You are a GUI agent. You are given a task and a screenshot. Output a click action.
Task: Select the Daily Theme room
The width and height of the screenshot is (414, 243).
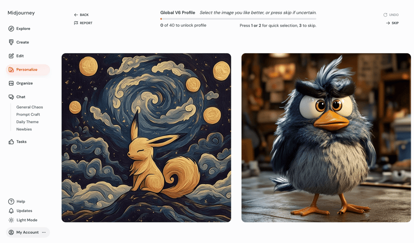click(27, 122)
